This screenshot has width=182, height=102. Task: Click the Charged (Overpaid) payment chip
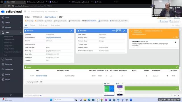[60, 21]
